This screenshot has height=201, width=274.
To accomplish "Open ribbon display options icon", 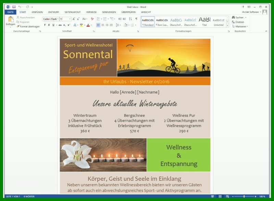I will tap(249, 7).
